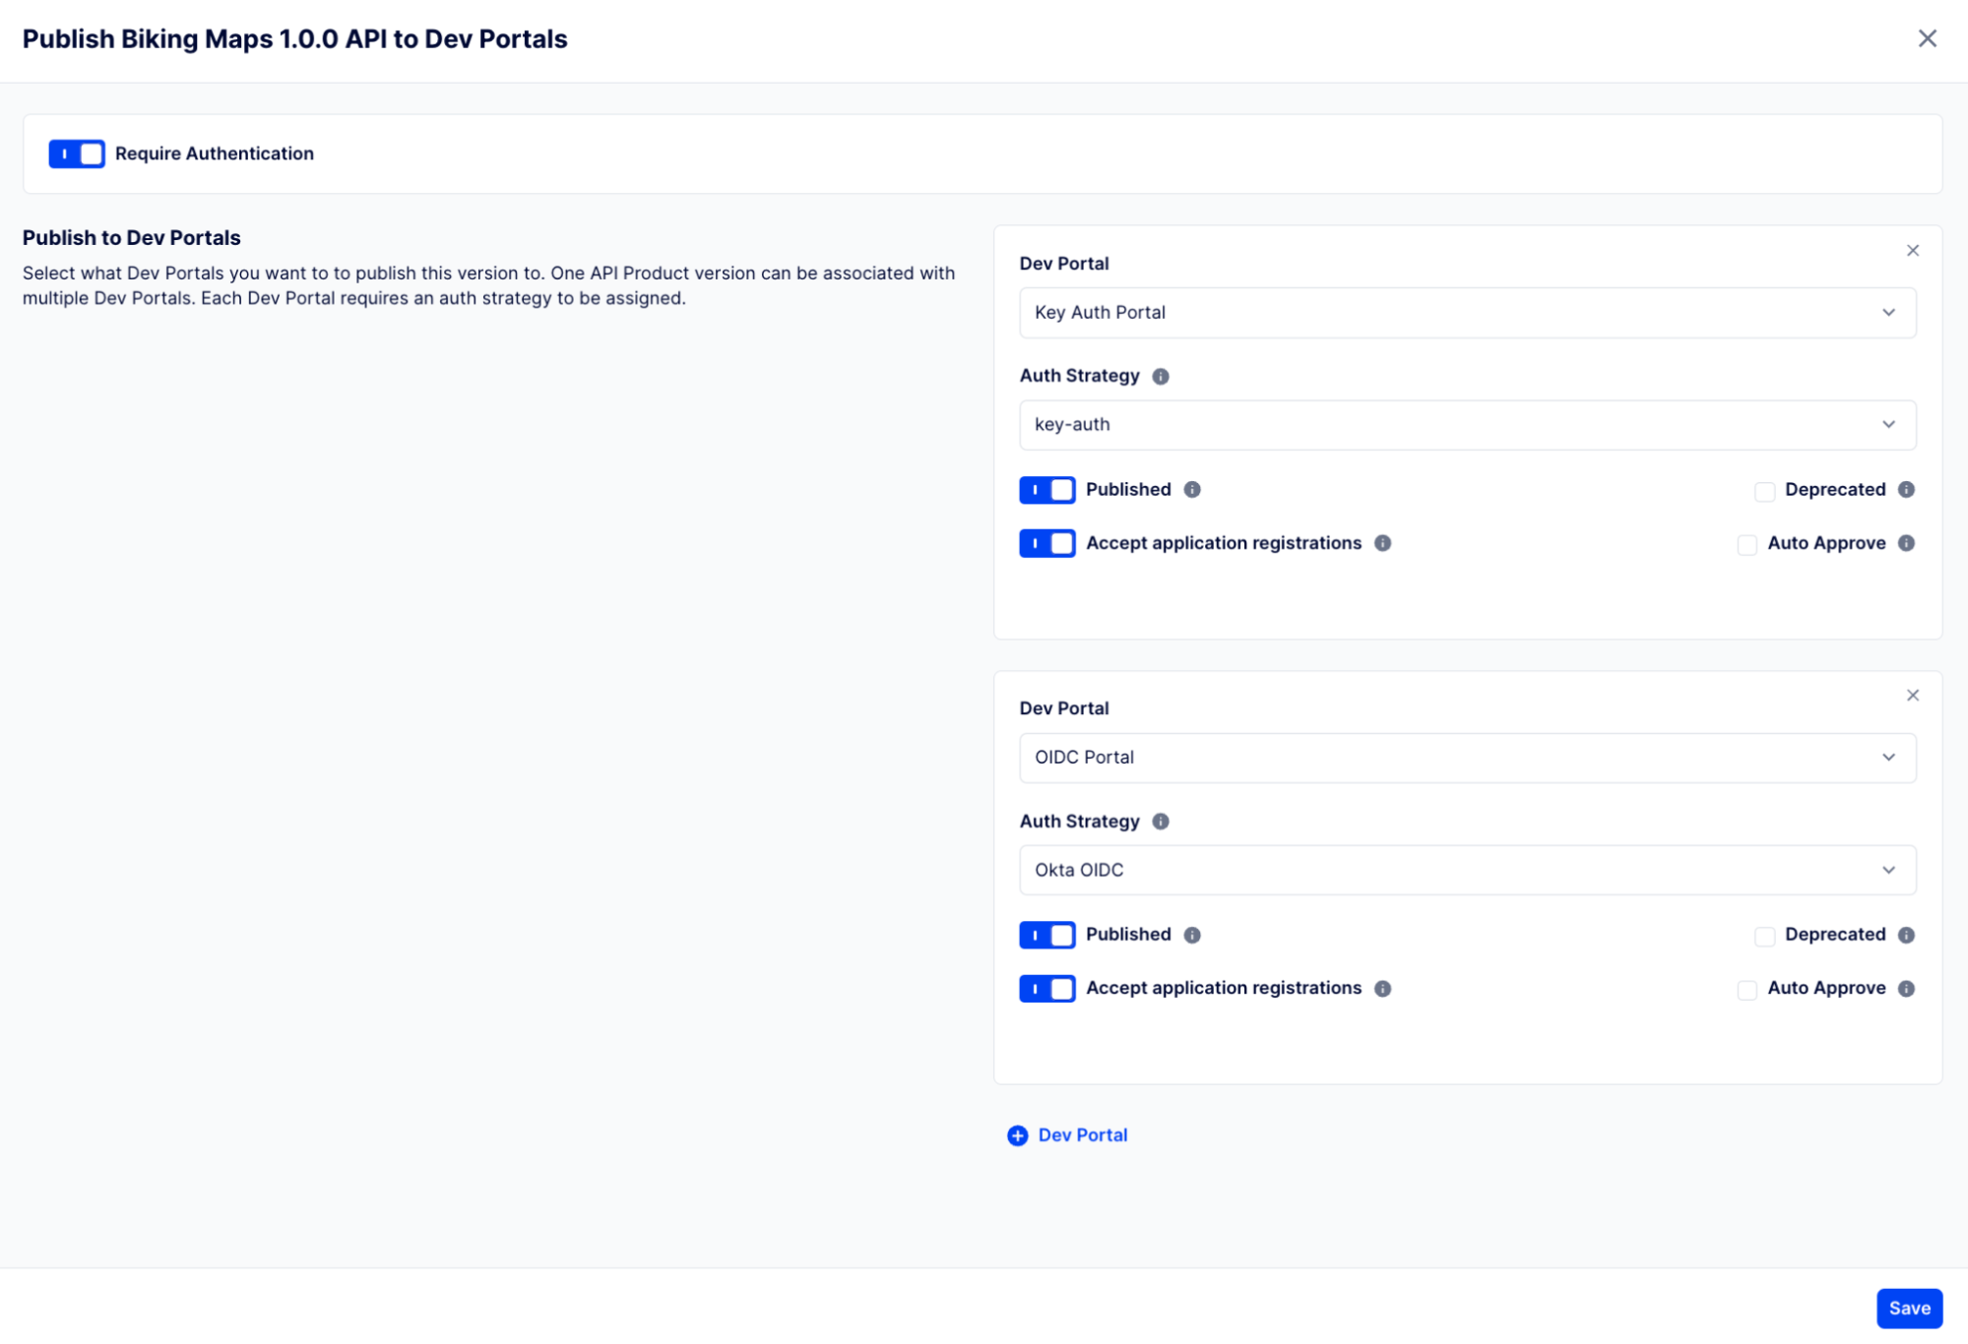Toggle Require Authentication switch
Viewport: 1968px width, 1344px height.
[x=77, y=154]
